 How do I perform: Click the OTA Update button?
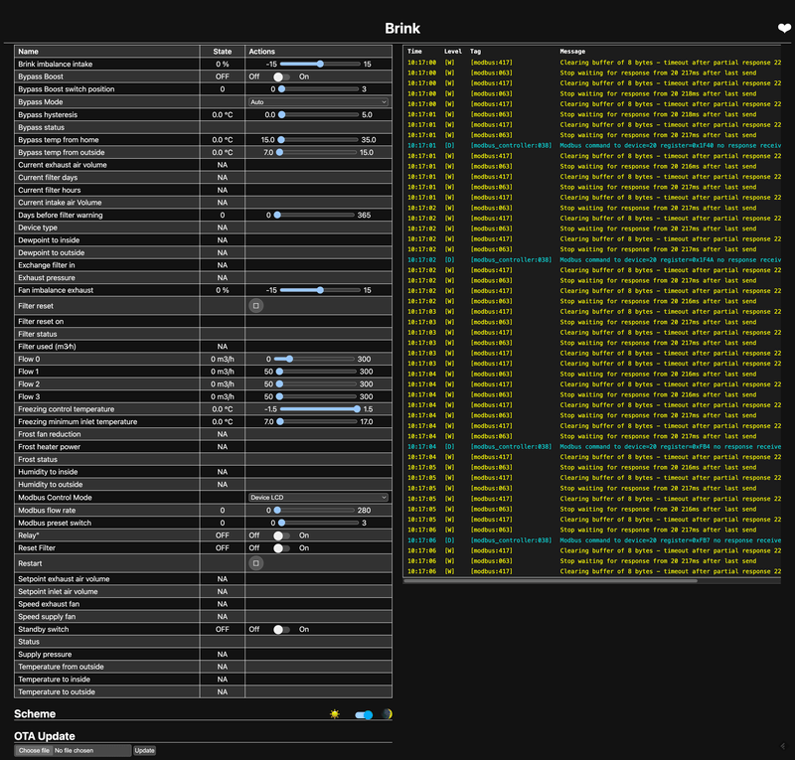(x=144, y=750)
